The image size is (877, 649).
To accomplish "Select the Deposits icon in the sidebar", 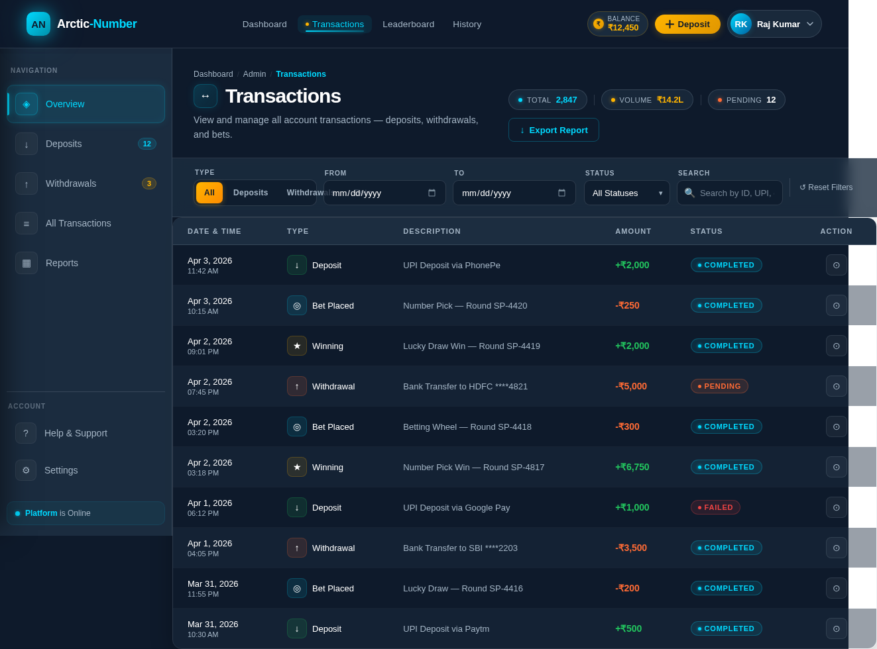I will pyautogui.click(x=27, y=144).
